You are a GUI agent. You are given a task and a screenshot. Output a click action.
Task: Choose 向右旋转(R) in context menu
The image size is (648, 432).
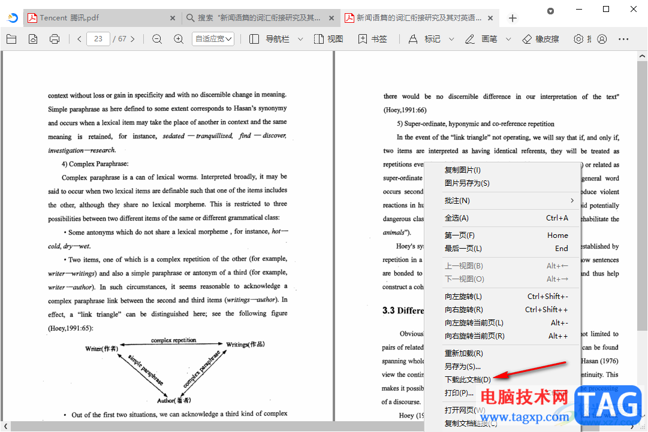click(503, 310)
